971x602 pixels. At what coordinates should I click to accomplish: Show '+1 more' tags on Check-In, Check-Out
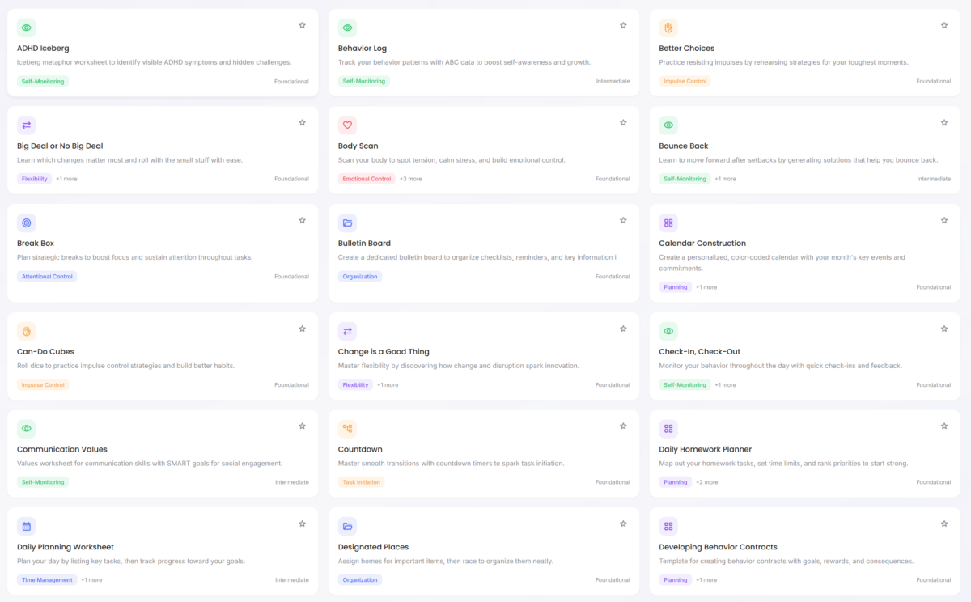[x=725, y=385]
